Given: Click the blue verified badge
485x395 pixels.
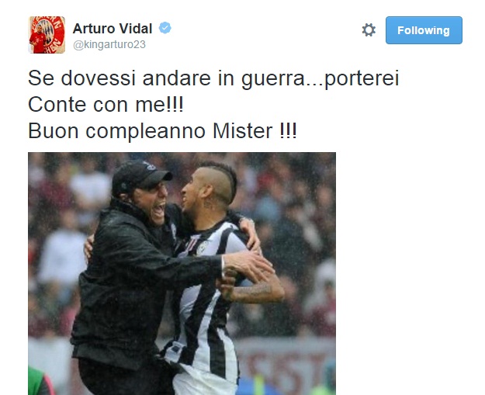Looking at the screenshot, I should [165, 28].
